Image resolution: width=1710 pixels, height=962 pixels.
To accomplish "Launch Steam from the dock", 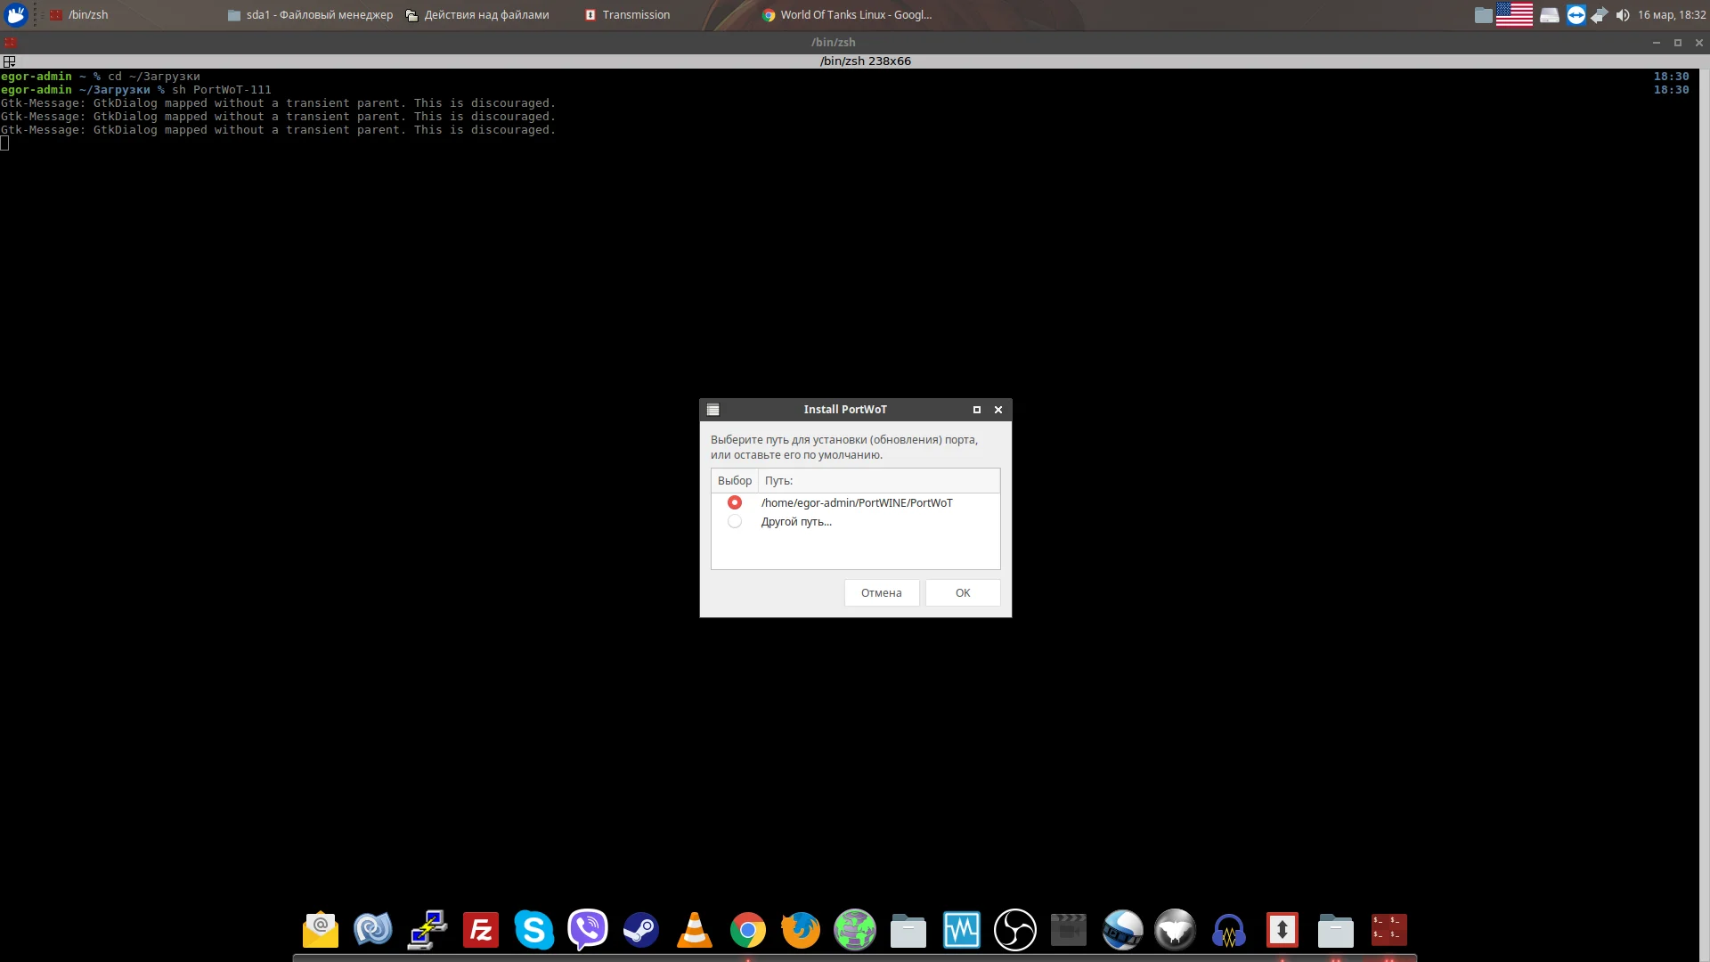I will click(640, 931).
